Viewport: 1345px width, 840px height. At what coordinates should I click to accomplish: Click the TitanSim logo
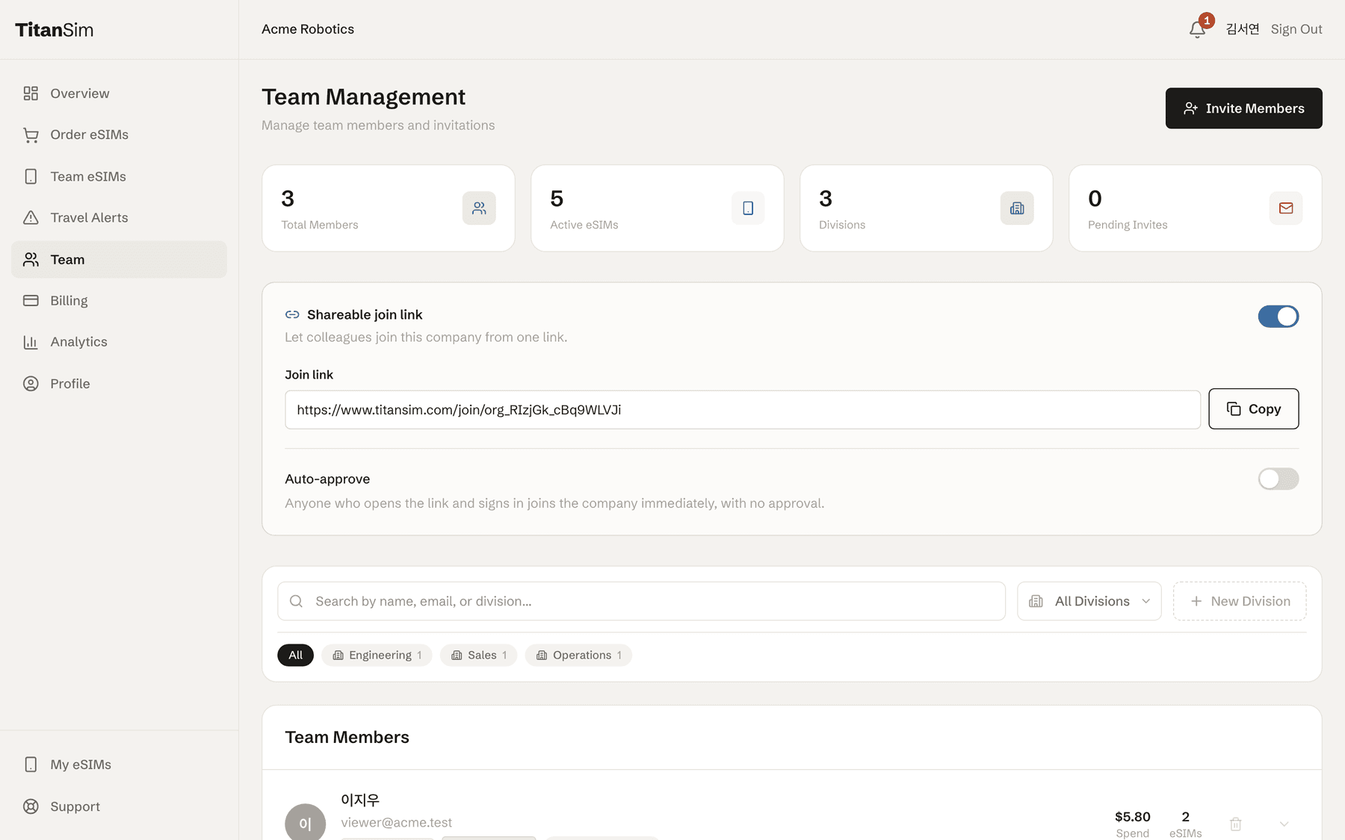(55, 30)
